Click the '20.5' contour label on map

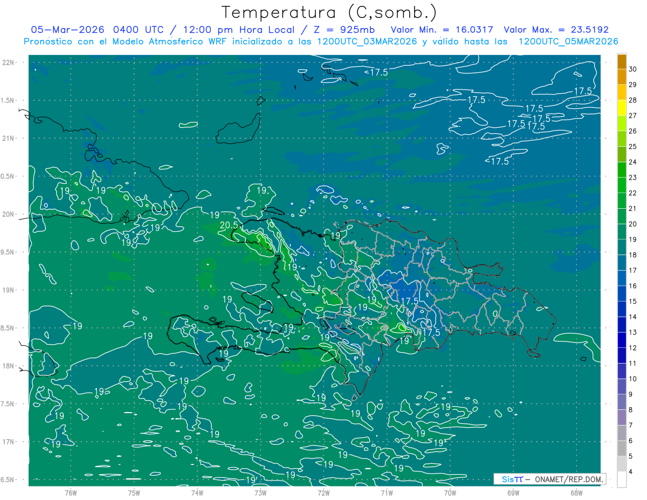pyautogui.click(x=229, y=225)
